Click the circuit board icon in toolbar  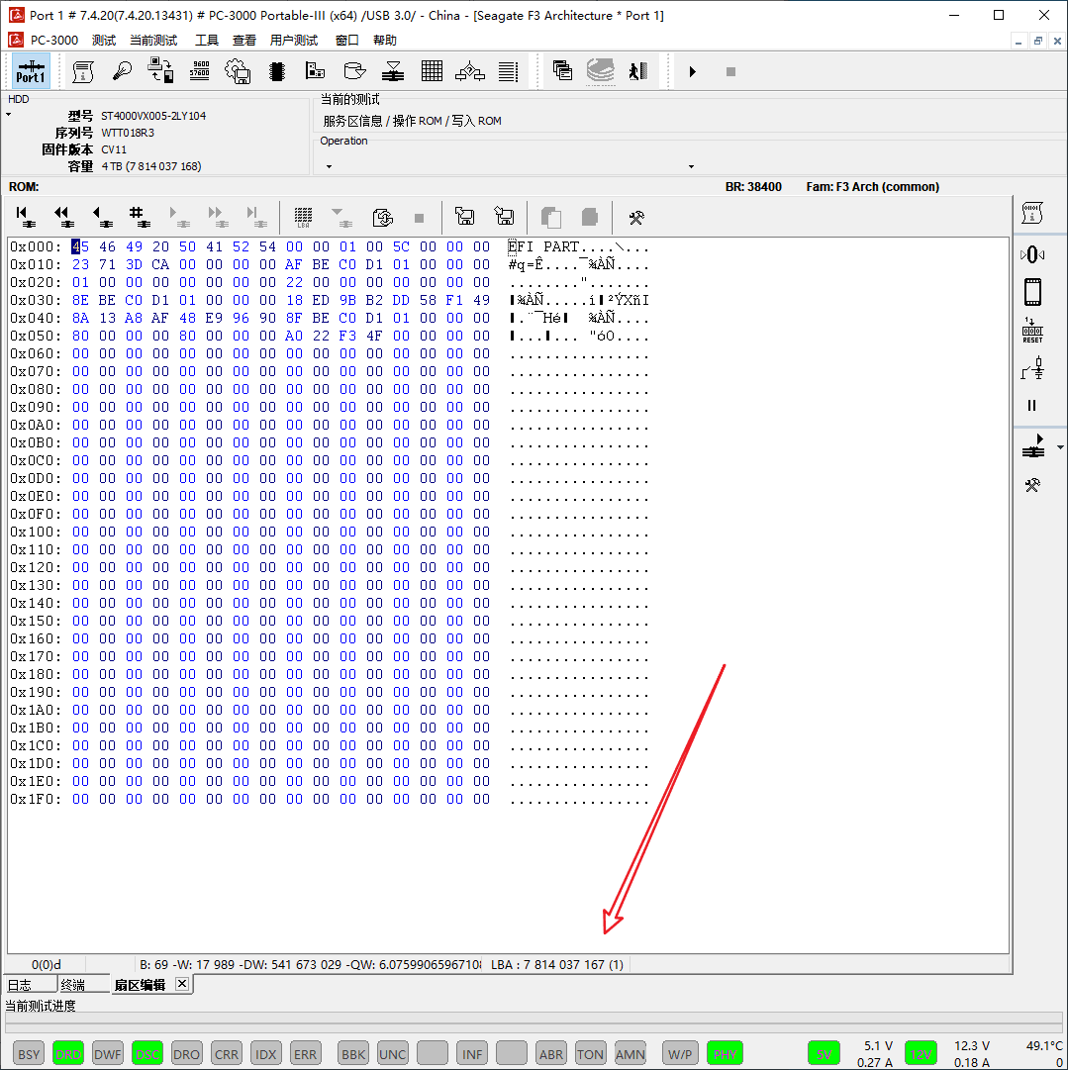(x=315, y=71)
